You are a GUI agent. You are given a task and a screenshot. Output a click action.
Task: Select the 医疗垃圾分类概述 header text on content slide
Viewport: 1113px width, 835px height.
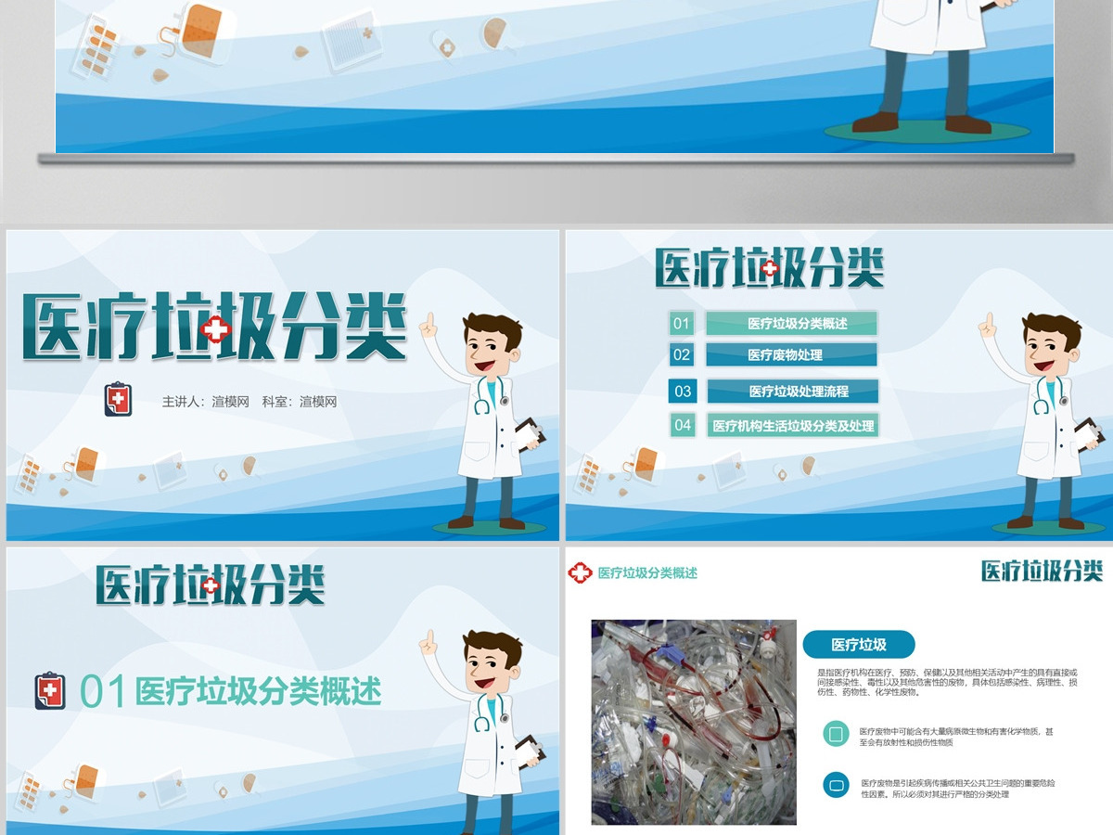tap(647, 573)
